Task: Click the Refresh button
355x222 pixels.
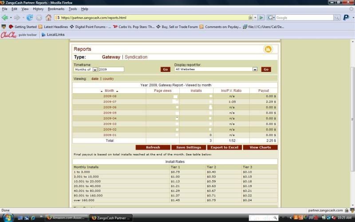Action: point(153,147)
